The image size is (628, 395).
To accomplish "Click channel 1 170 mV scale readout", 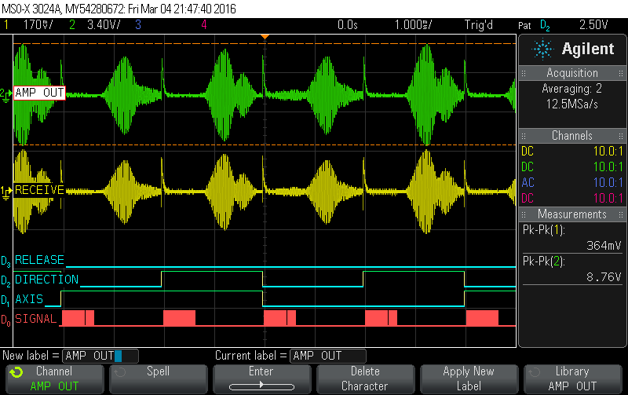I will 34,24.
